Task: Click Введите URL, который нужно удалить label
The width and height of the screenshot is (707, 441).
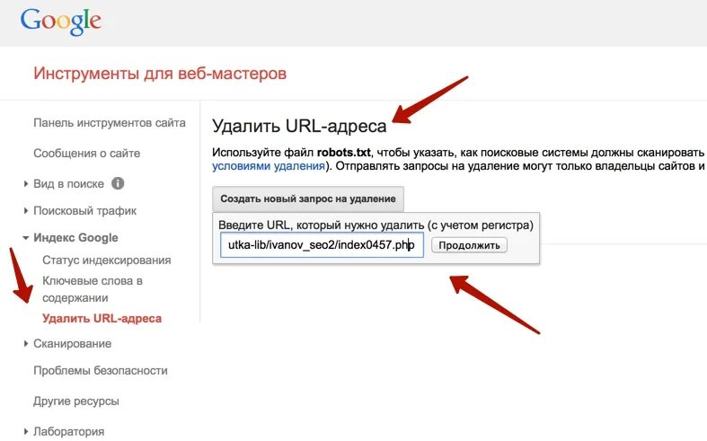Action: (x=376, y=225)
